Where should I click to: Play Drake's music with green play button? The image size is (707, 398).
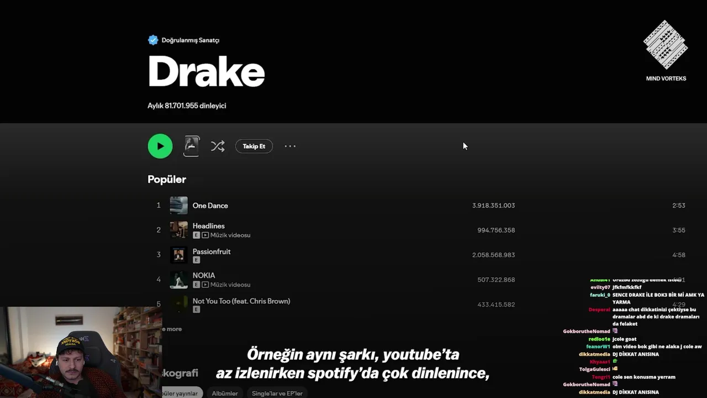[x=160, y=146]
